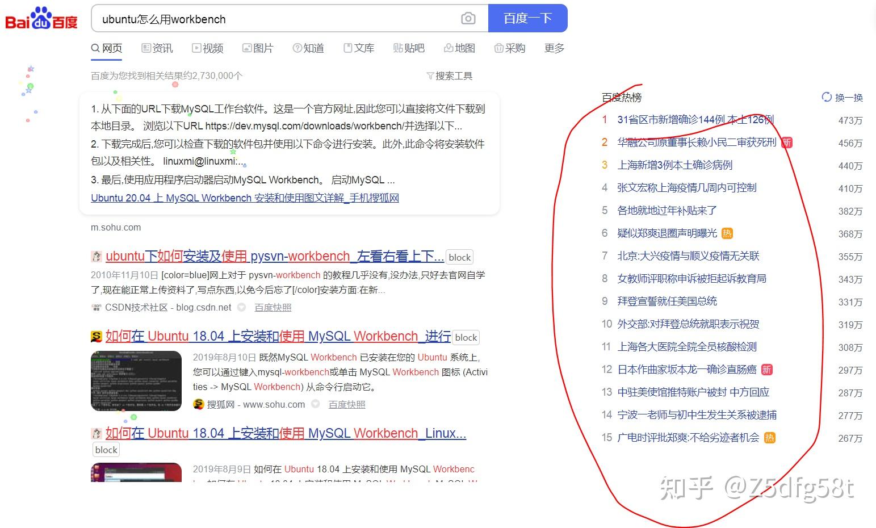Image resolution: width=876 pixels, height=528 pixels.
Task: Open 百度快照 for the sohu result
Action: 347,404
